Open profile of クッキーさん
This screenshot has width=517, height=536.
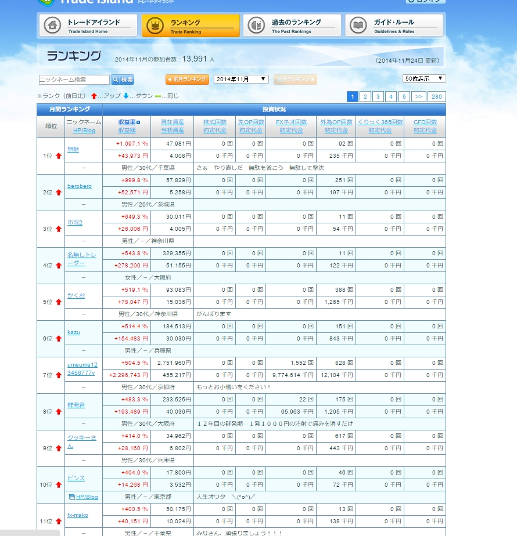click(82, 441)
